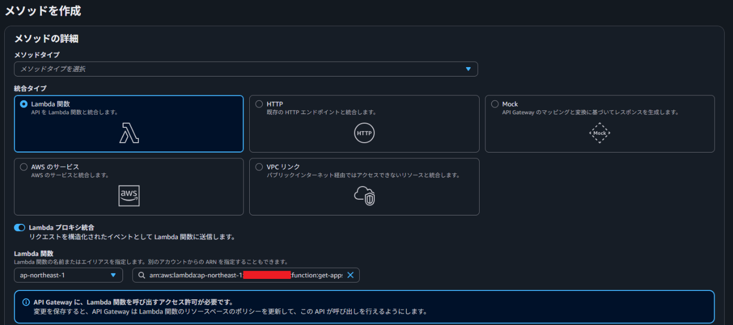
Task: Click the search magnifier icon in ARN field
Action: tap(141, 275)
